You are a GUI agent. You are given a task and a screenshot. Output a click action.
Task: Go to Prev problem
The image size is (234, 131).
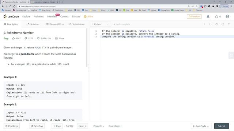(x=57, y=126)
